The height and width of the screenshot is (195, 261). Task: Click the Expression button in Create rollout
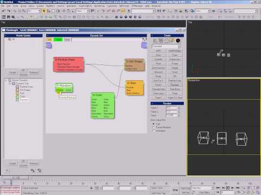click(175, 59)
